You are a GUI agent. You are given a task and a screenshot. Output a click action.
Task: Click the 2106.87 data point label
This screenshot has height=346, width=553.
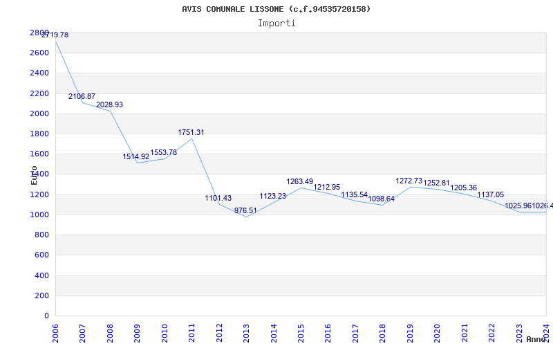click(82, 97)
